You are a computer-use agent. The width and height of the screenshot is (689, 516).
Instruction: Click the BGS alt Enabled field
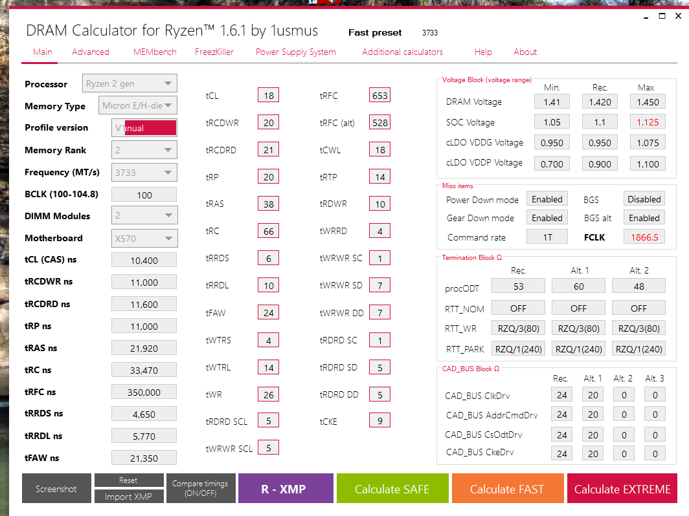click(x=644, y=218)
